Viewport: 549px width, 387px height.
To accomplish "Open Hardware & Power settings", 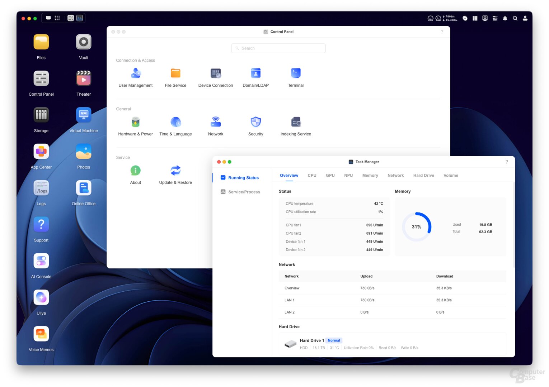I will pyautogui.click(x=136, y=123).
